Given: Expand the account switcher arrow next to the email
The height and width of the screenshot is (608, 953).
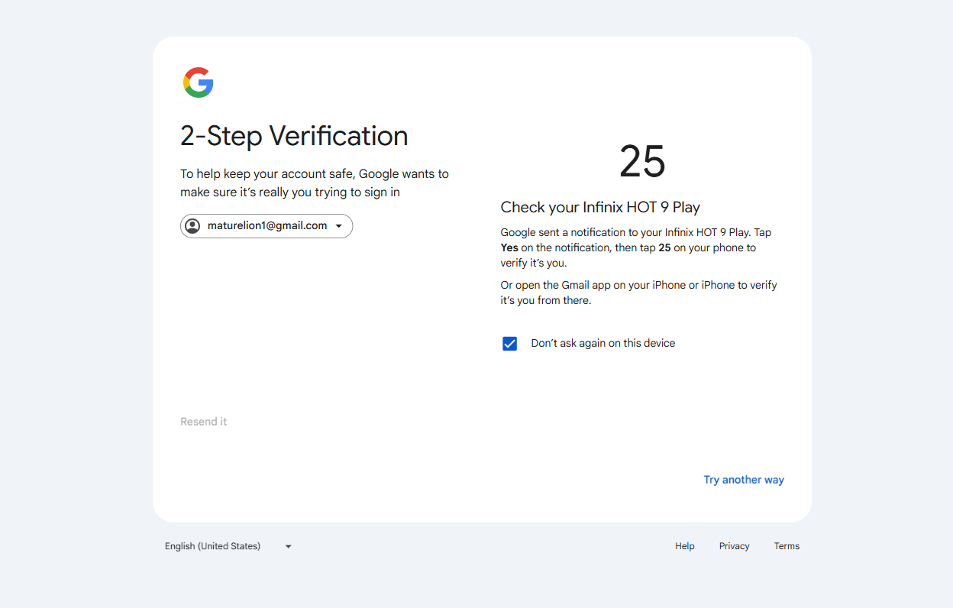Looking at the screenshot, I should (x=339, y=226).
